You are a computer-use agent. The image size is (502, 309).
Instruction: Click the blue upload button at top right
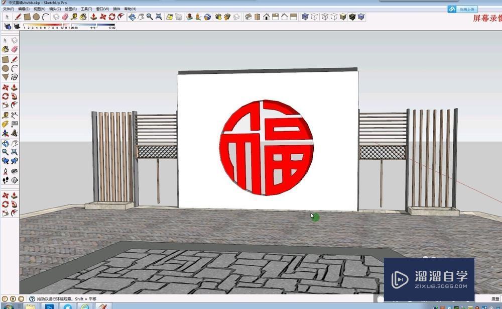[x=463, y=10]
